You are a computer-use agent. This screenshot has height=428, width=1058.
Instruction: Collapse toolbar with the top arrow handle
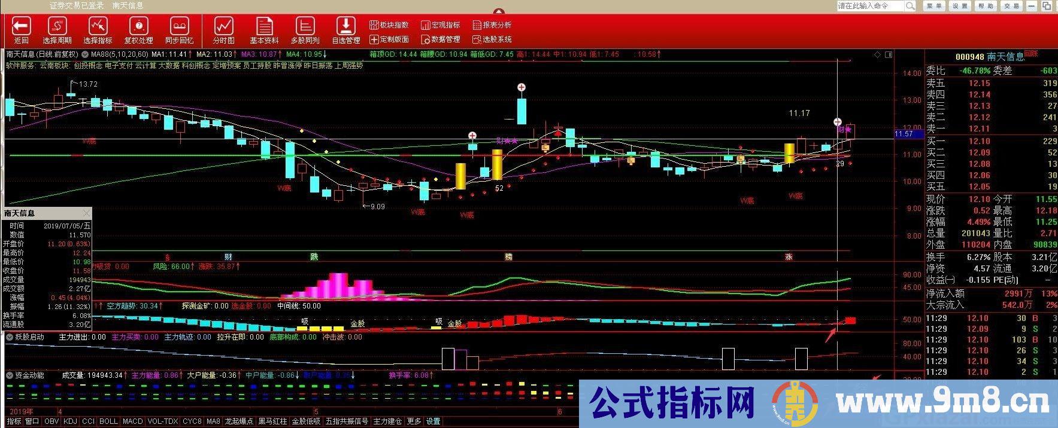tap(498, 11)
